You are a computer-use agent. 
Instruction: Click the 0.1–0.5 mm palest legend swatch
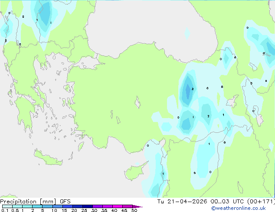[7, 206]
